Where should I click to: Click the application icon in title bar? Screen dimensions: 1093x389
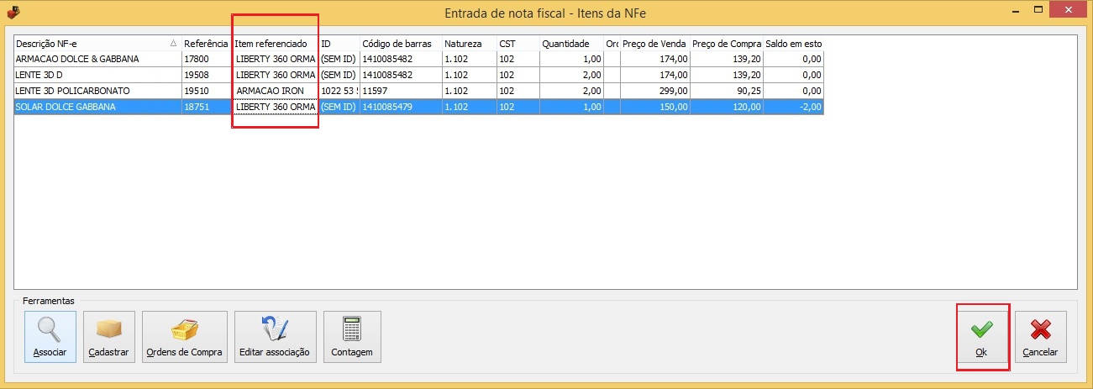[12, 13]
